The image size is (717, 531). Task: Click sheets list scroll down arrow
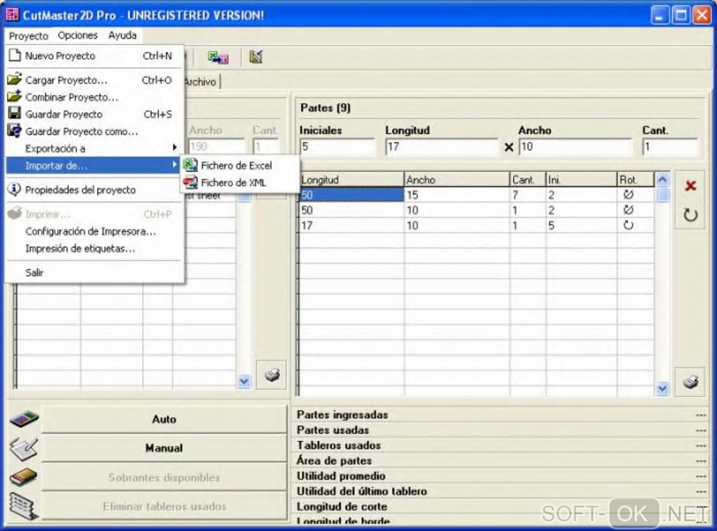click(x=244, y=381)
